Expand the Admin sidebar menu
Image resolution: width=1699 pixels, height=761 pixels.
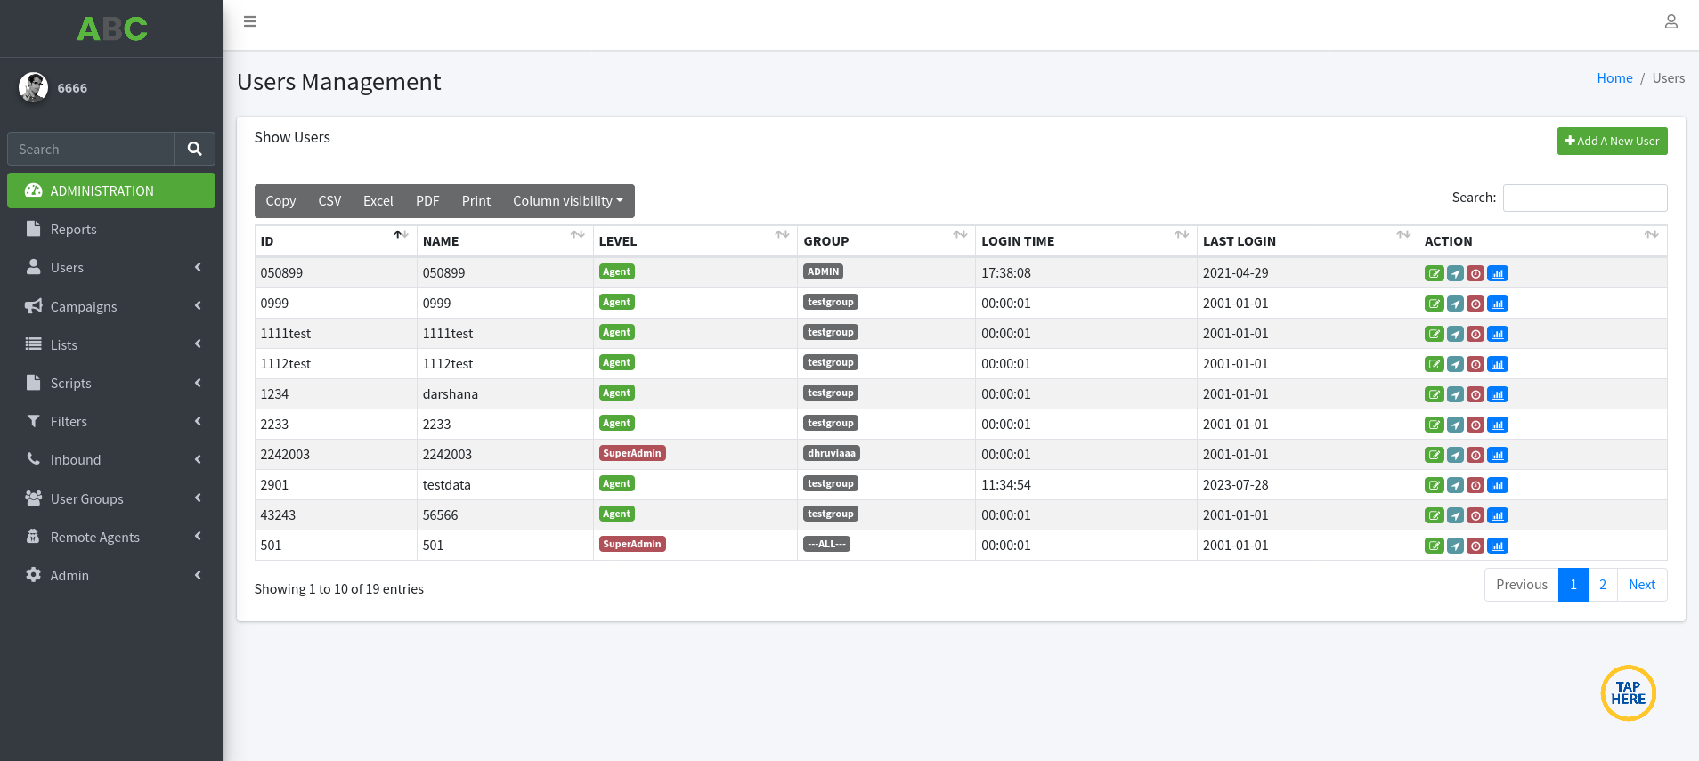pos(111,575)
